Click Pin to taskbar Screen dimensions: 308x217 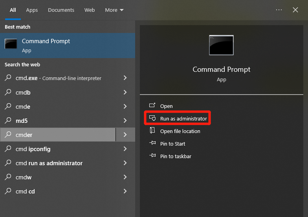176,156
